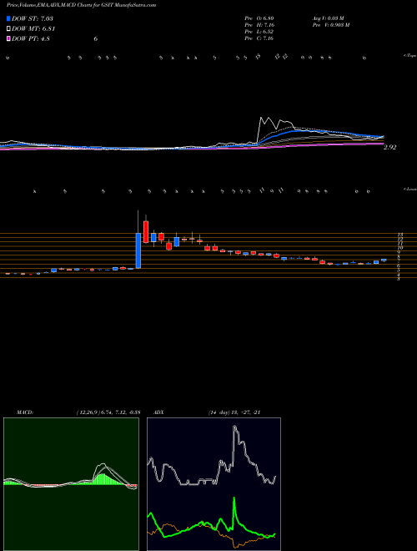Select the 'Pre L: 6.52' value
This screenshot has width=417, height=551.
(259, 32)
